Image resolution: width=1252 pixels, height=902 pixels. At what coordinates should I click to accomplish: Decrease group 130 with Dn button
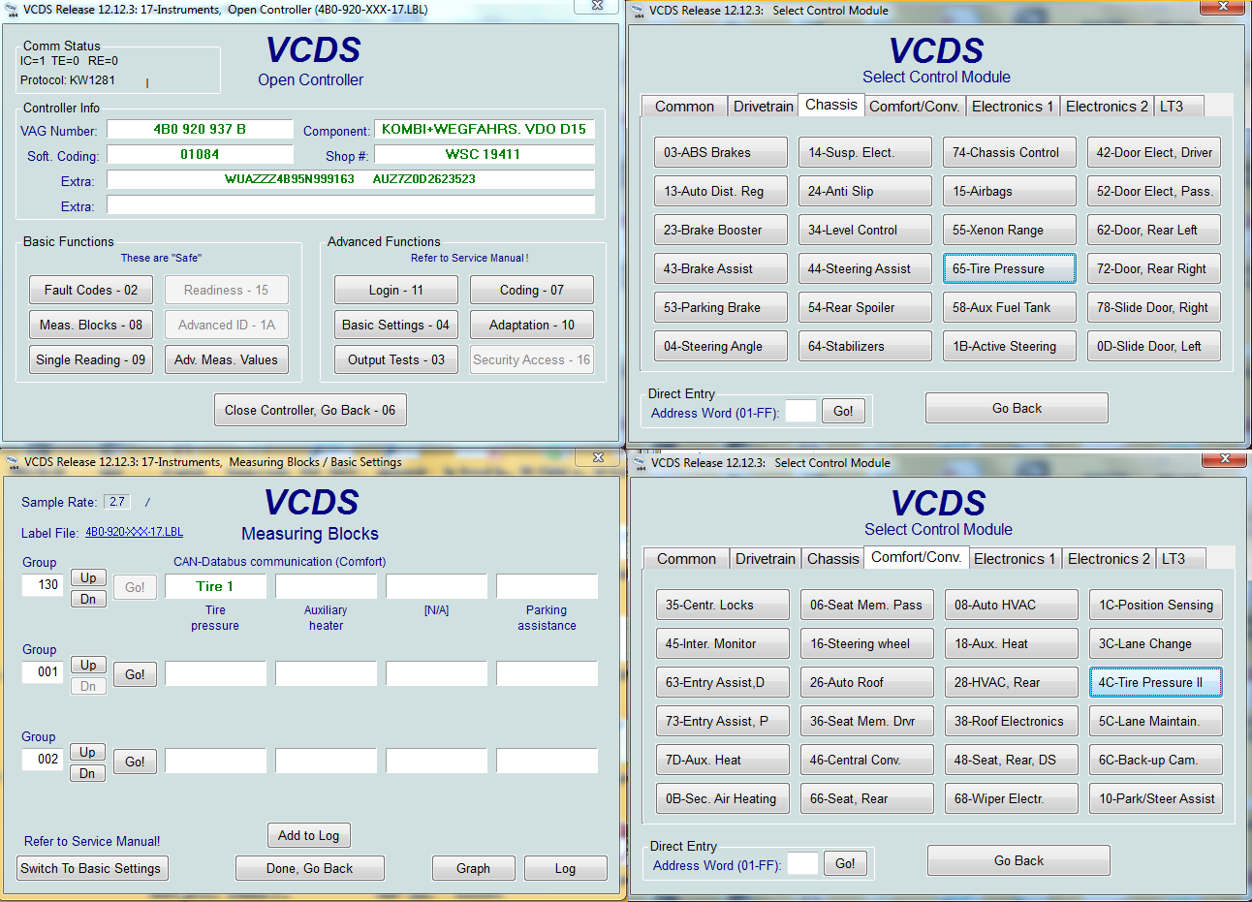pyautogui.click(x=88, y=599)
